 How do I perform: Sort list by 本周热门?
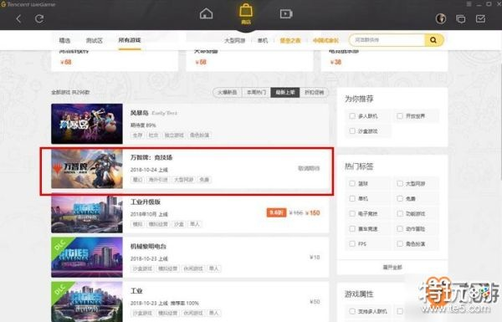click(257, 92)
